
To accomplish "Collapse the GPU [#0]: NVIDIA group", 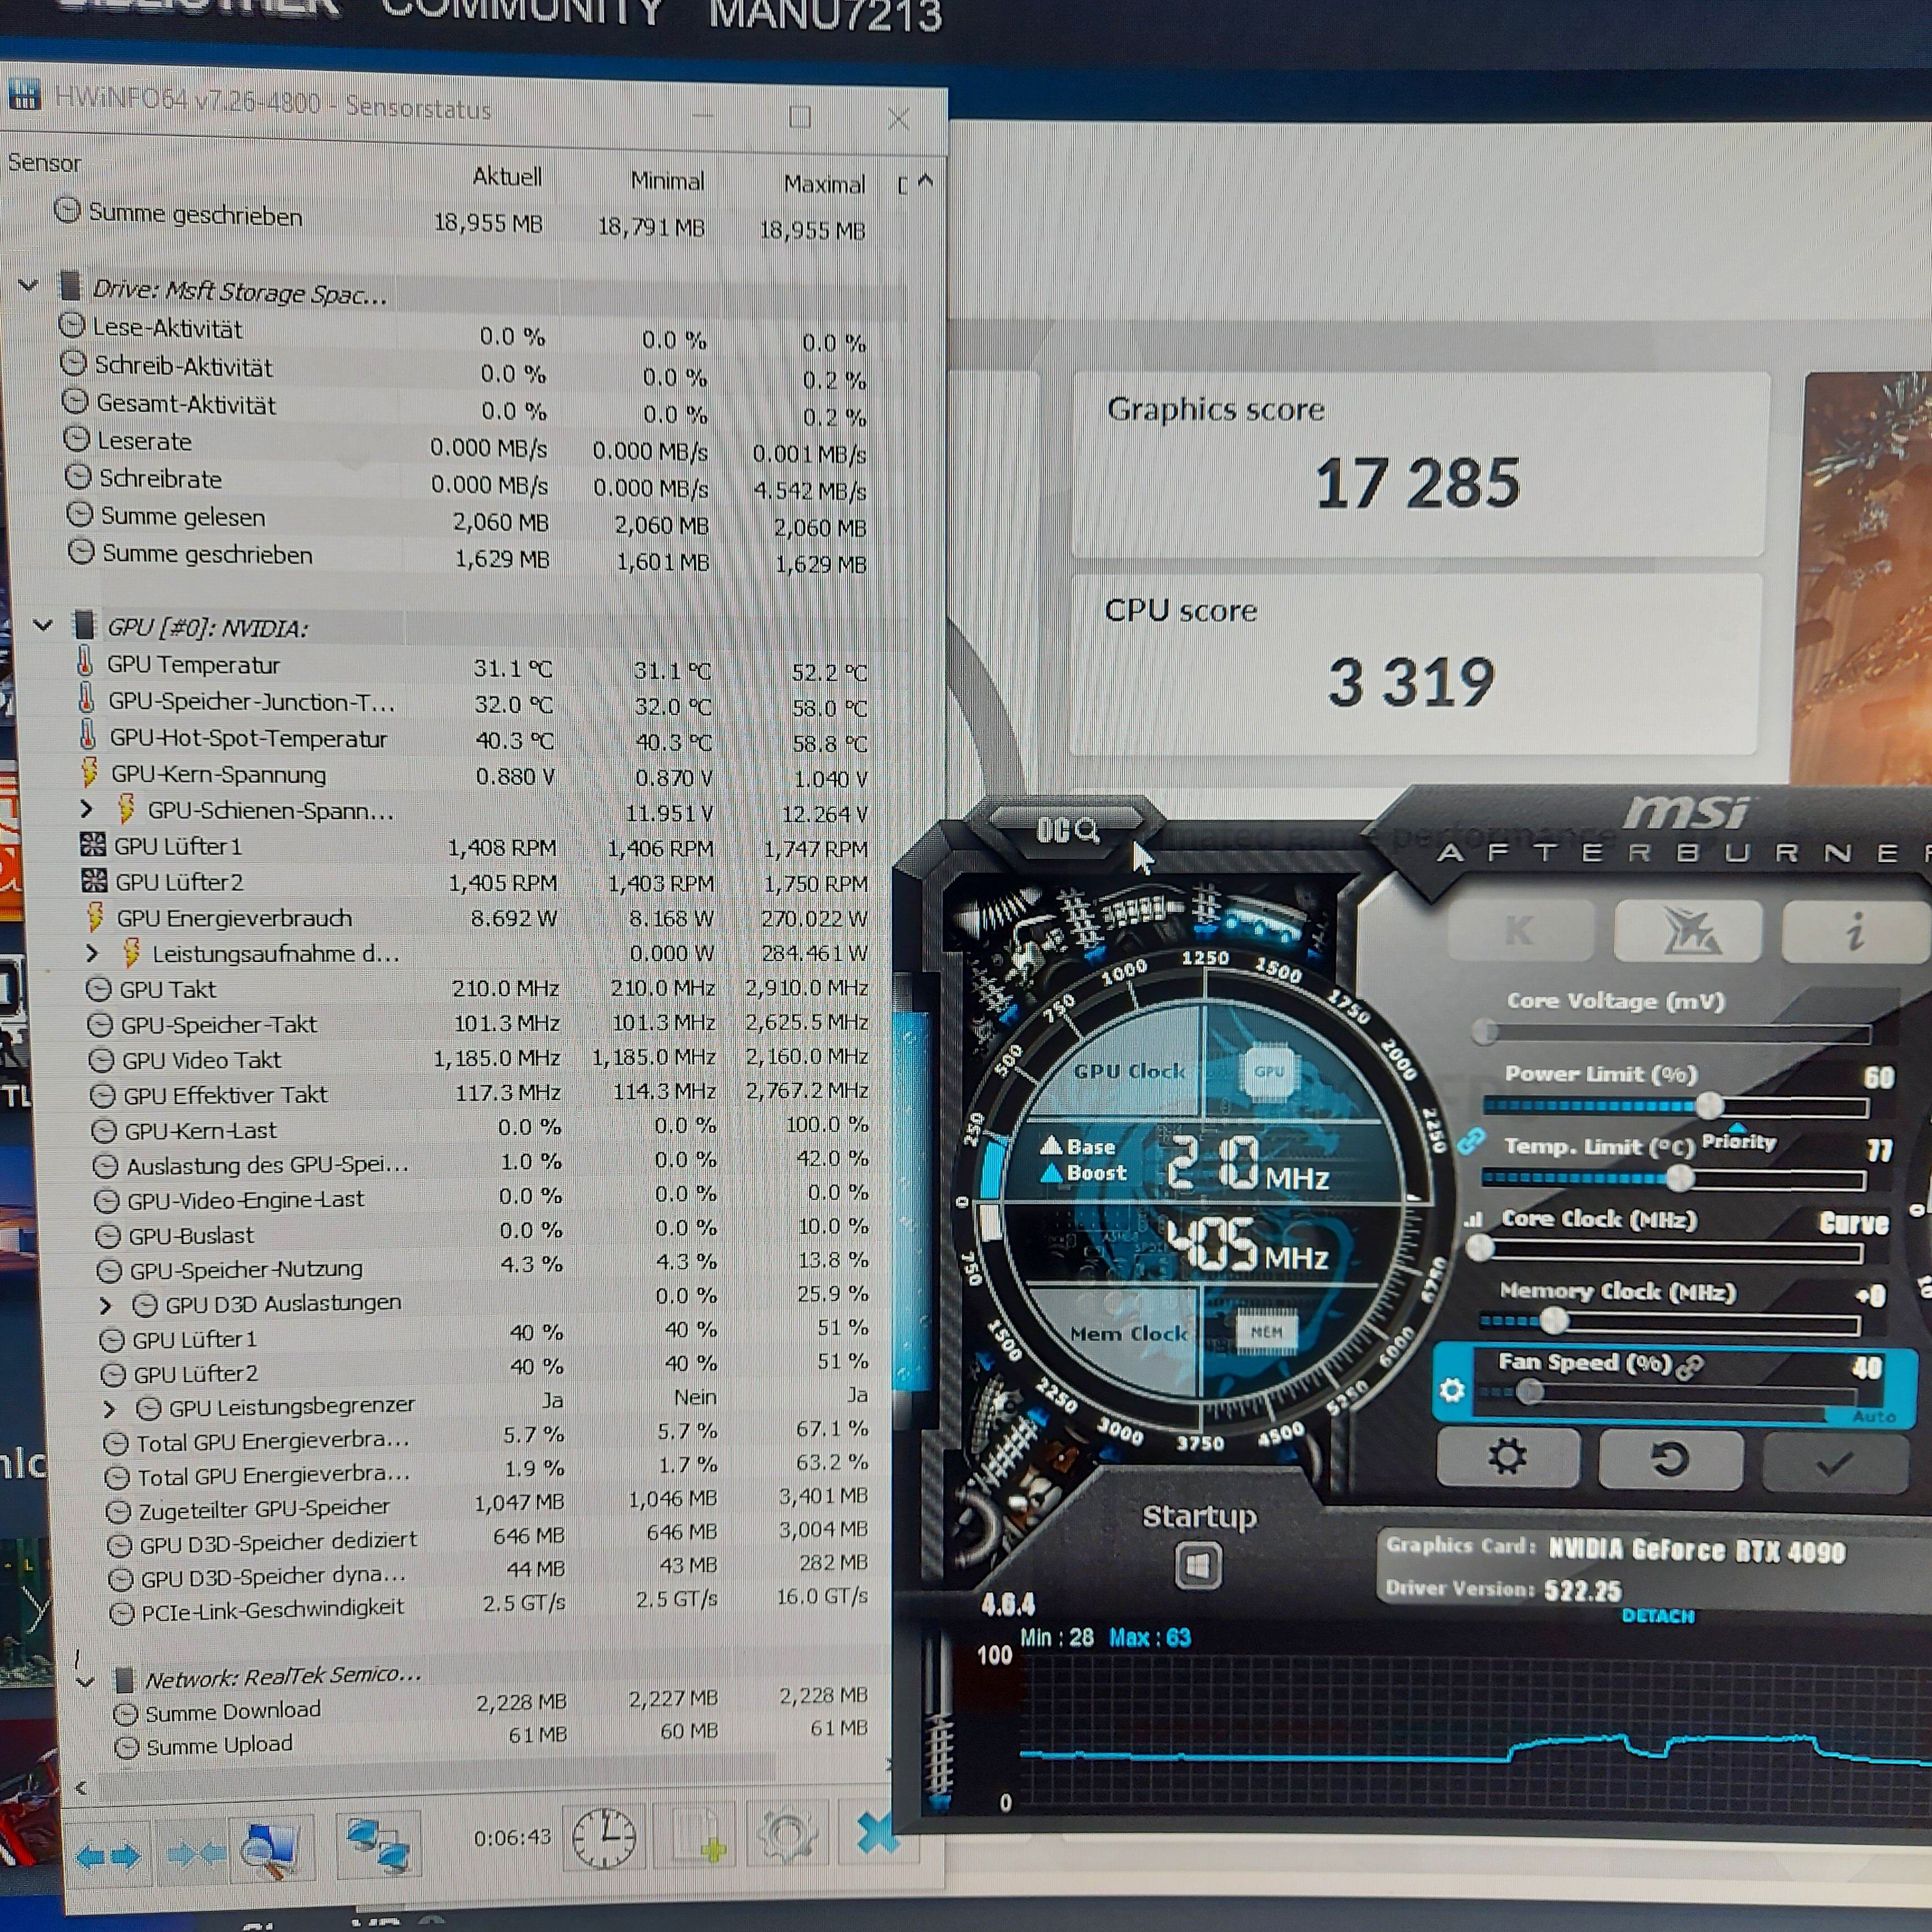I will tap(42, 626).
